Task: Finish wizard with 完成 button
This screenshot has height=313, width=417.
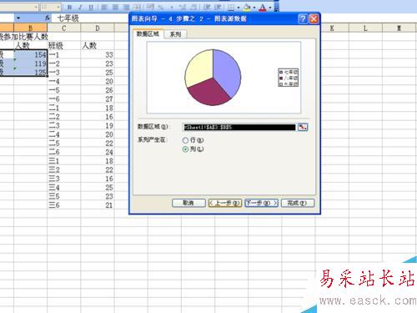Action: [298, 203]
